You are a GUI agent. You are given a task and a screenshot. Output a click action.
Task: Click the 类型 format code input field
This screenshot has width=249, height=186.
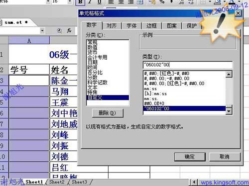188,65
